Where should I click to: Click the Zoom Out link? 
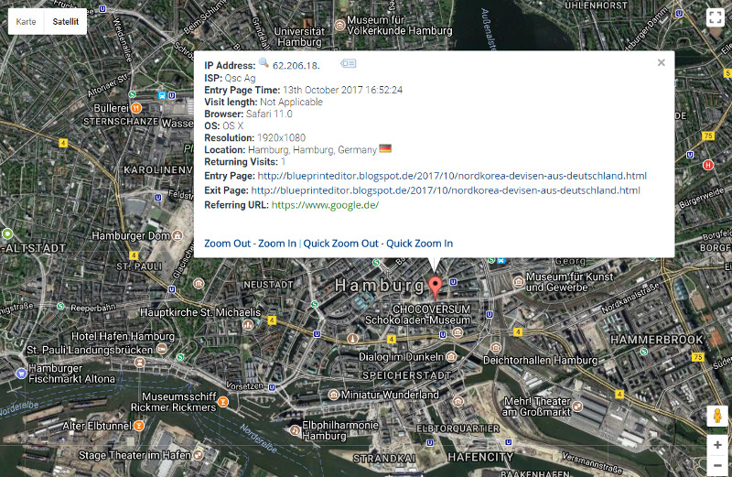pyautogui.click(x=227, y=244)
